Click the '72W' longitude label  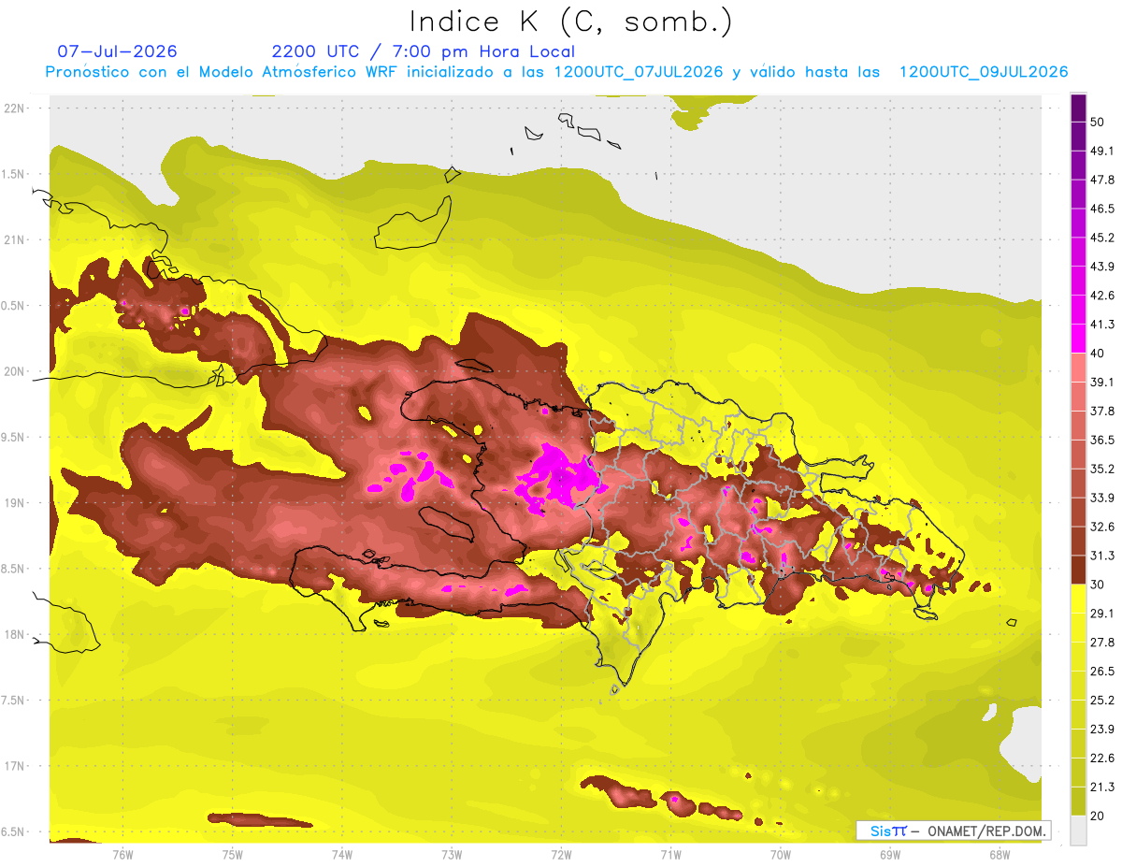pos(561,855)
